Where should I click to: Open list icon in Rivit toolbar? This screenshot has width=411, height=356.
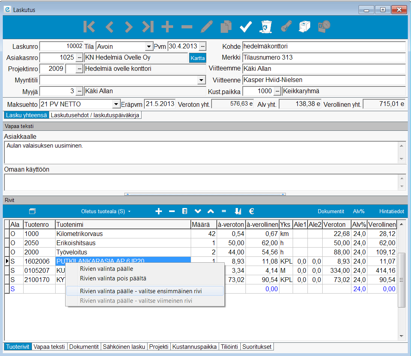[x=185, y=211]
